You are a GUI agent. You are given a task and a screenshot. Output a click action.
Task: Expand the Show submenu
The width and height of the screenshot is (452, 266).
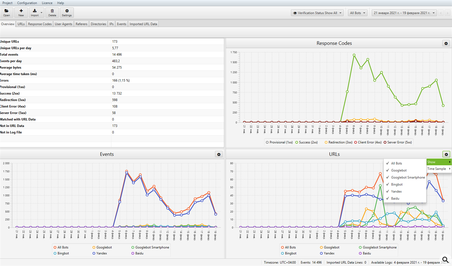pos(439,162)
